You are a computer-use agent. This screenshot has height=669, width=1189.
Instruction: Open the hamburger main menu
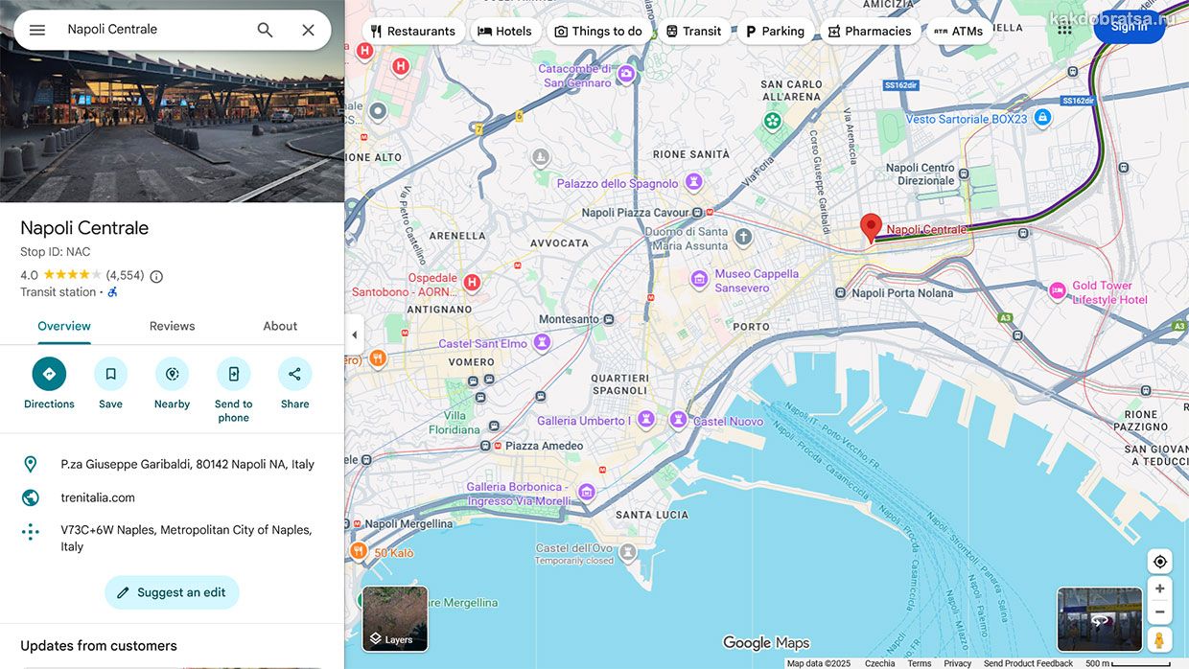point(37,30)
